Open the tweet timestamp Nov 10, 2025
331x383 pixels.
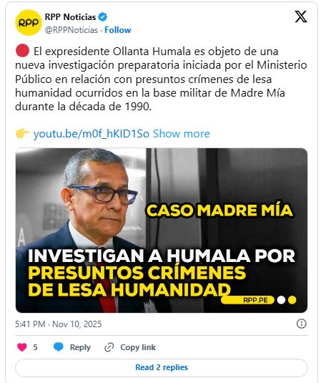coord(59,324)
